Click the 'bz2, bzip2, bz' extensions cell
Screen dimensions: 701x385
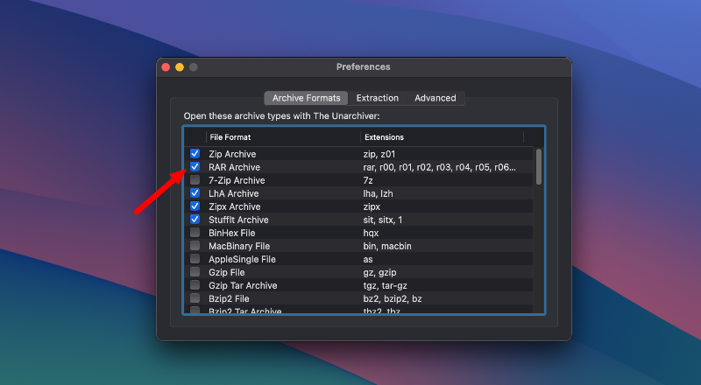click(393, 298)
